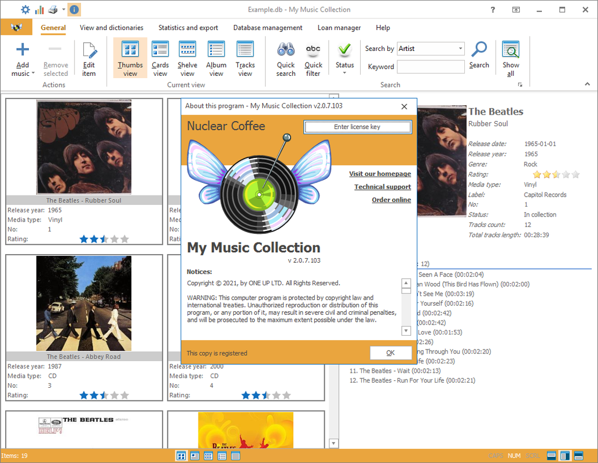
Task: Click the blue info icon in title bar
Action: coord(74,9)
